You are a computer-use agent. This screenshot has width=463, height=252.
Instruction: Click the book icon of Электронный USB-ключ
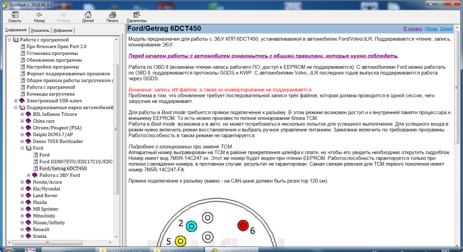[x=22, y=101]
